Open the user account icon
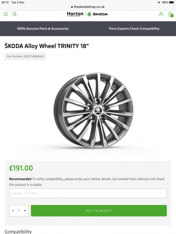This screenshot has height=234, width=176. pos(161,14)
